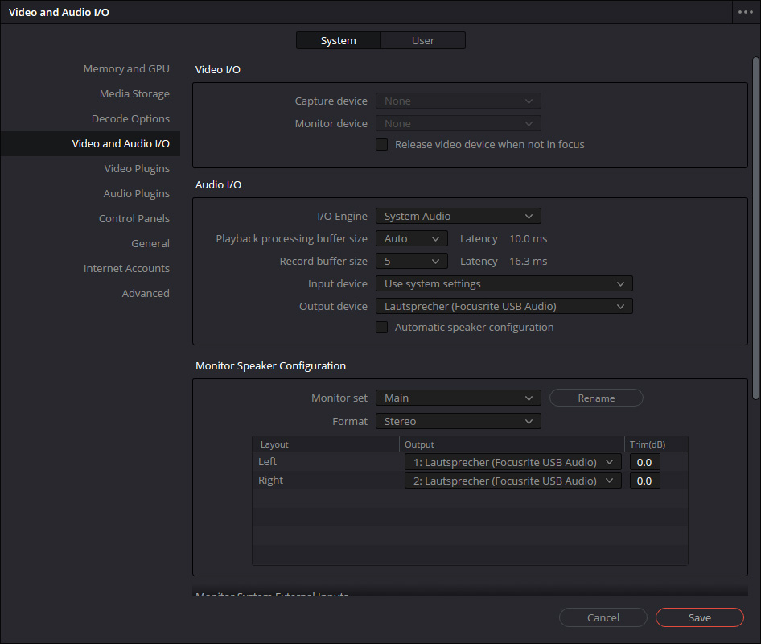Open Left channel output dropdown
Image resolution: width=761 pixels, height=644 pixels.
[512, 462]
